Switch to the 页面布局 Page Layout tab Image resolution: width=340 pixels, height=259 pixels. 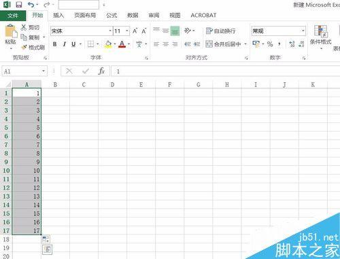coord(85,16)
